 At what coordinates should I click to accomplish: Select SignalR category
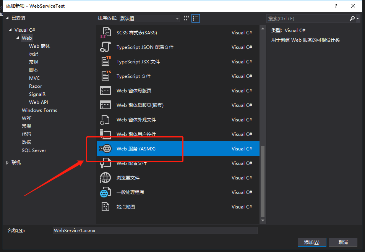pos(37,94)
